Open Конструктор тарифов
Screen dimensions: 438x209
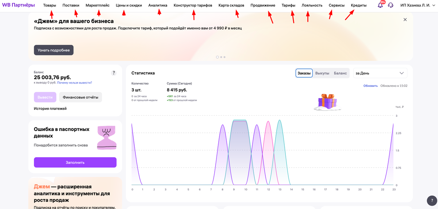click(193, 5)
